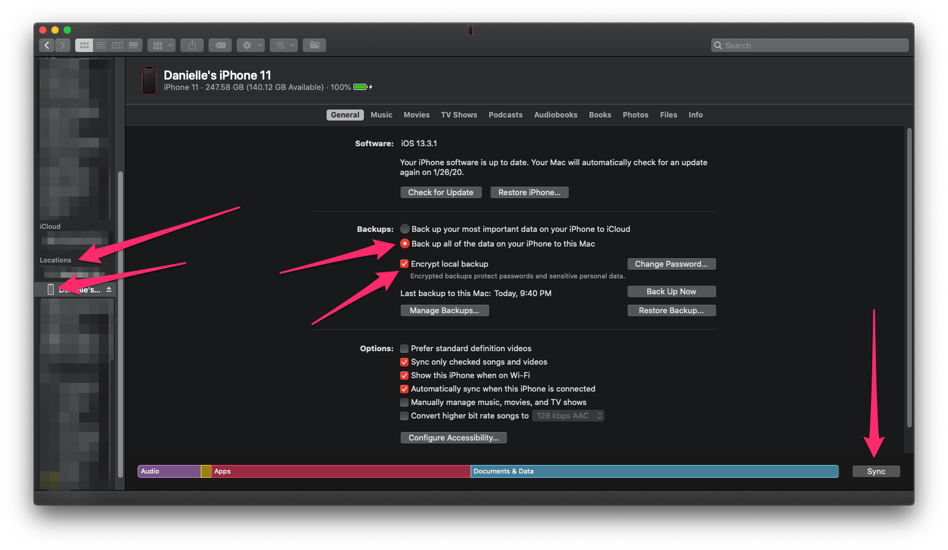Click the Share toolbar icon
This screenshot has width=948, height=550.
pos(192,45)
